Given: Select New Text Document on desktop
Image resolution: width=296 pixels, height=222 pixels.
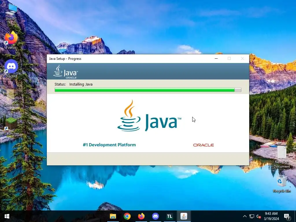Looking at the screenshot, I should tap(282, 157).
